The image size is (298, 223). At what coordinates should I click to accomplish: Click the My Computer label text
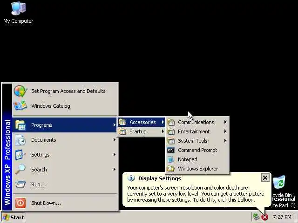point(18,21)
